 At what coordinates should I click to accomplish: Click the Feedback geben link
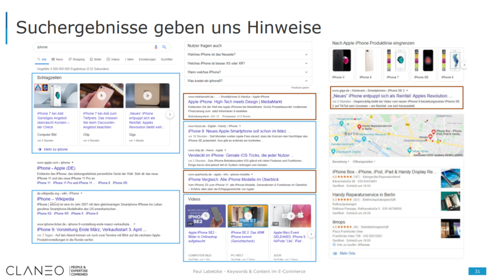click(300, 88)
